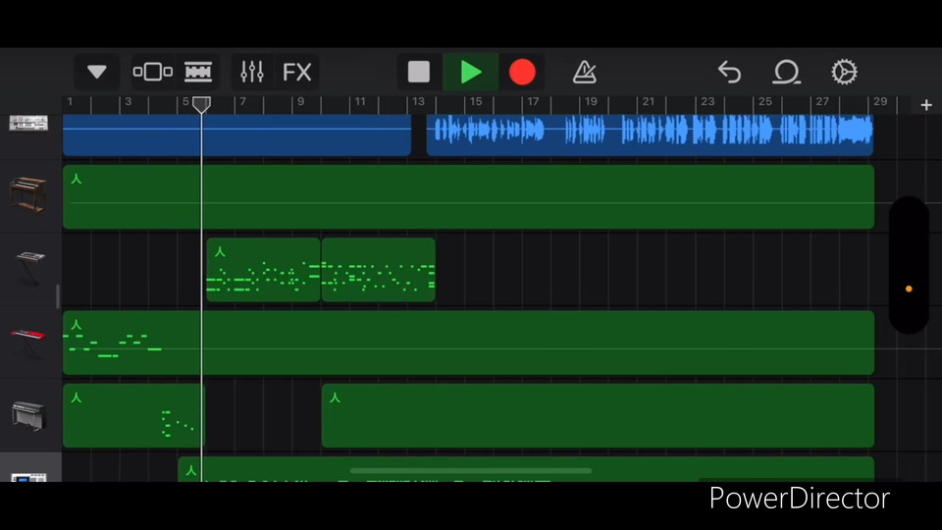The image size is (942, 530).
Task: Open the track controls mixer
Action: [x=252, y=72]
